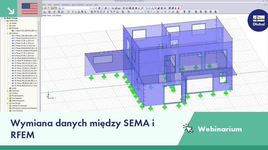This screenshot has height=150, width=268.
Task: Click the Solids folder icon
Action: pyautogui.click(x=10, y=88)
